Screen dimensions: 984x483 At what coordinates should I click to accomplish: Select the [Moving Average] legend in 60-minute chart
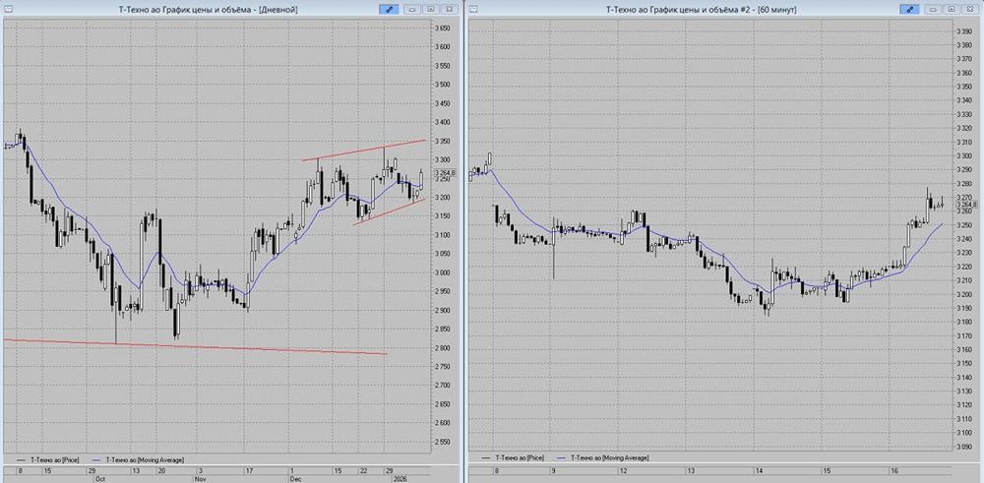coord(605,457)
